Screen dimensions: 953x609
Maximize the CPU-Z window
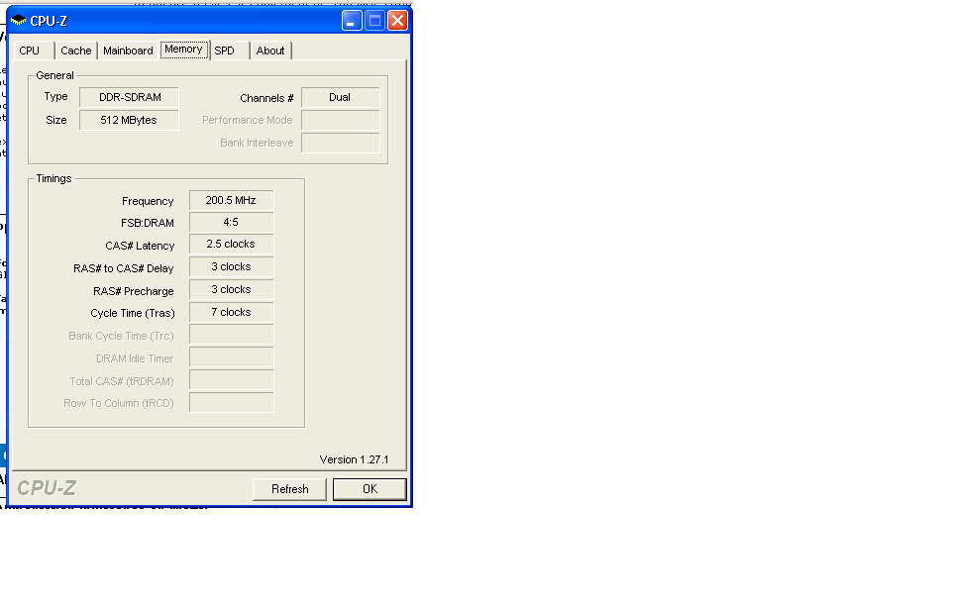pyautogui.click(x=374, y=21)
